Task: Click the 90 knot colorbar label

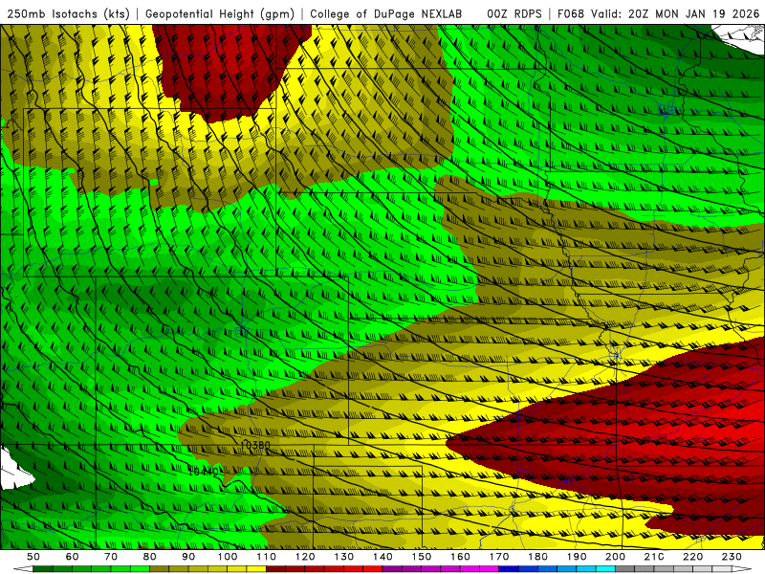Action: (x=188, y=557)
